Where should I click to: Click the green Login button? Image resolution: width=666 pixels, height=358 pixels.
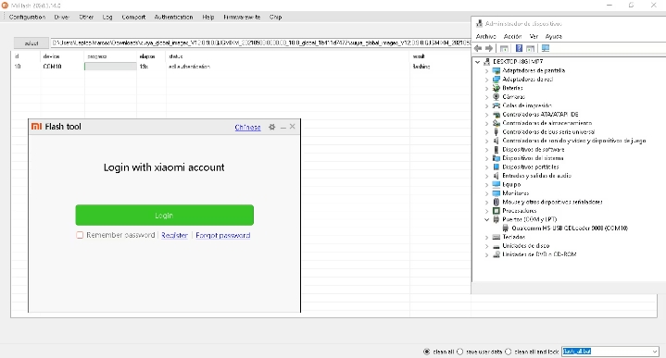pos(164,215)
